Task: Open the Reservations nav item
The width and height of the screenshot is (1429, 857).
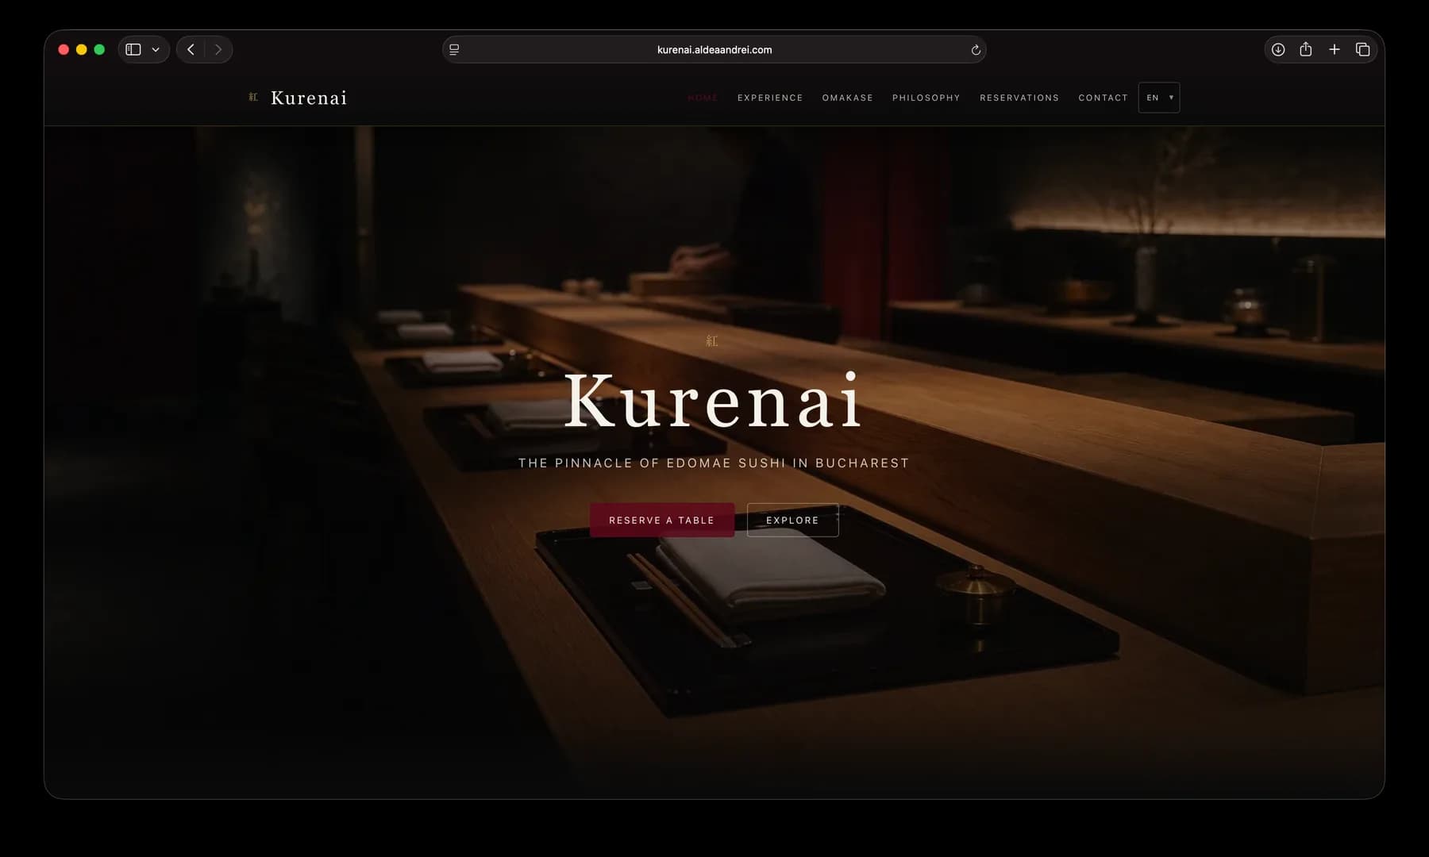Action: pos(1019,98)
